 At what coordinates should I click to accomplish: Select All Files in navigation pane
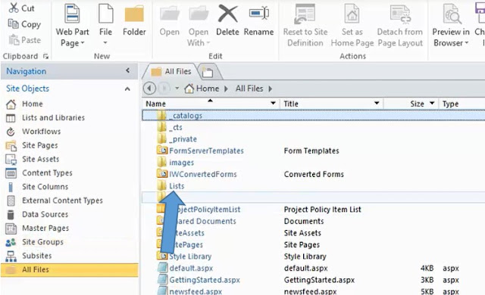coord(70,270)
